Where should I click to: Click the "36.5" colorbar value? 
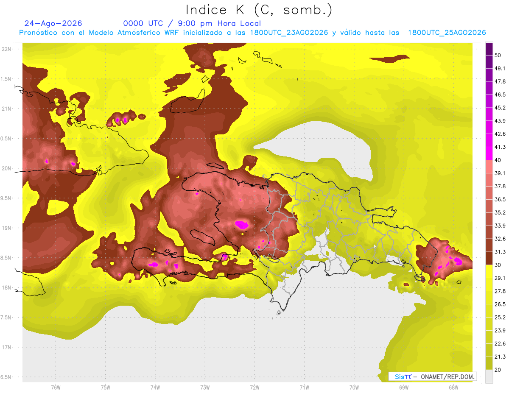500,199
